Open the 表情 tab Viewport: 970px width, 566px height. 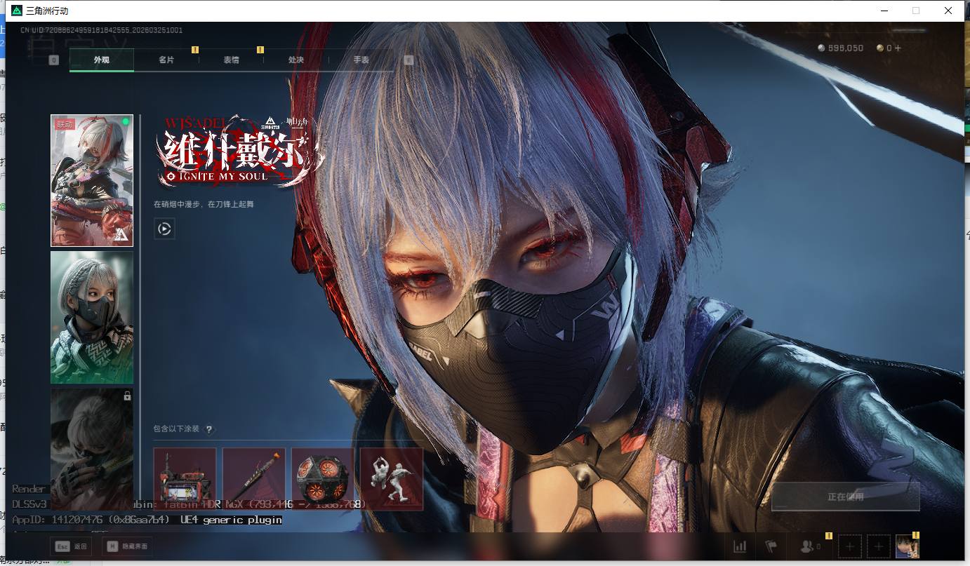coord(232,60)
